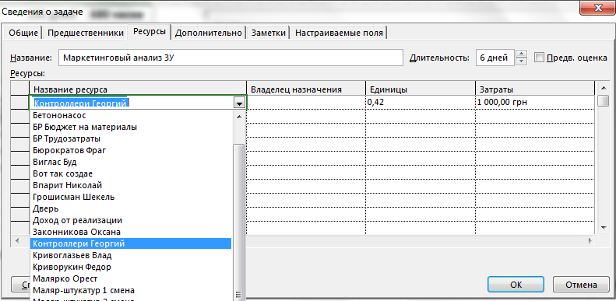This screenshot has width=616, height=301.
Task: Click the Затраты column header
Action: (535, 89)
